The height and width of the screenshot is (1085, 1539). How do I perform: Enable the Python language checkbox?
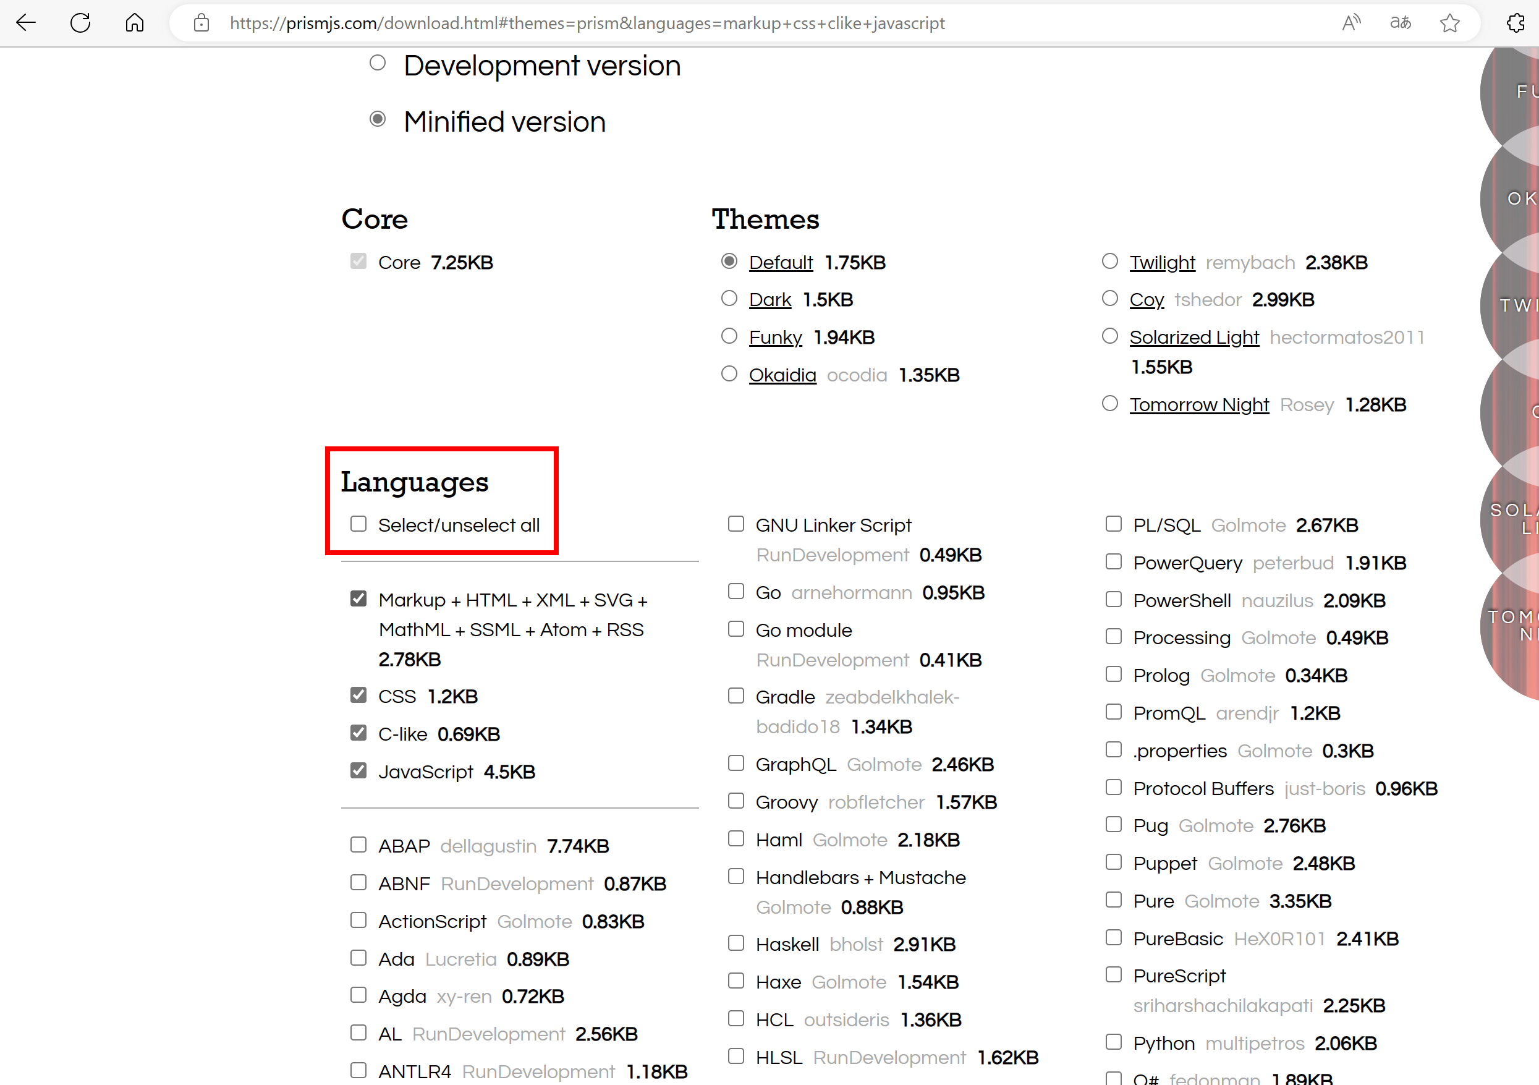tap(1113, 1041)
